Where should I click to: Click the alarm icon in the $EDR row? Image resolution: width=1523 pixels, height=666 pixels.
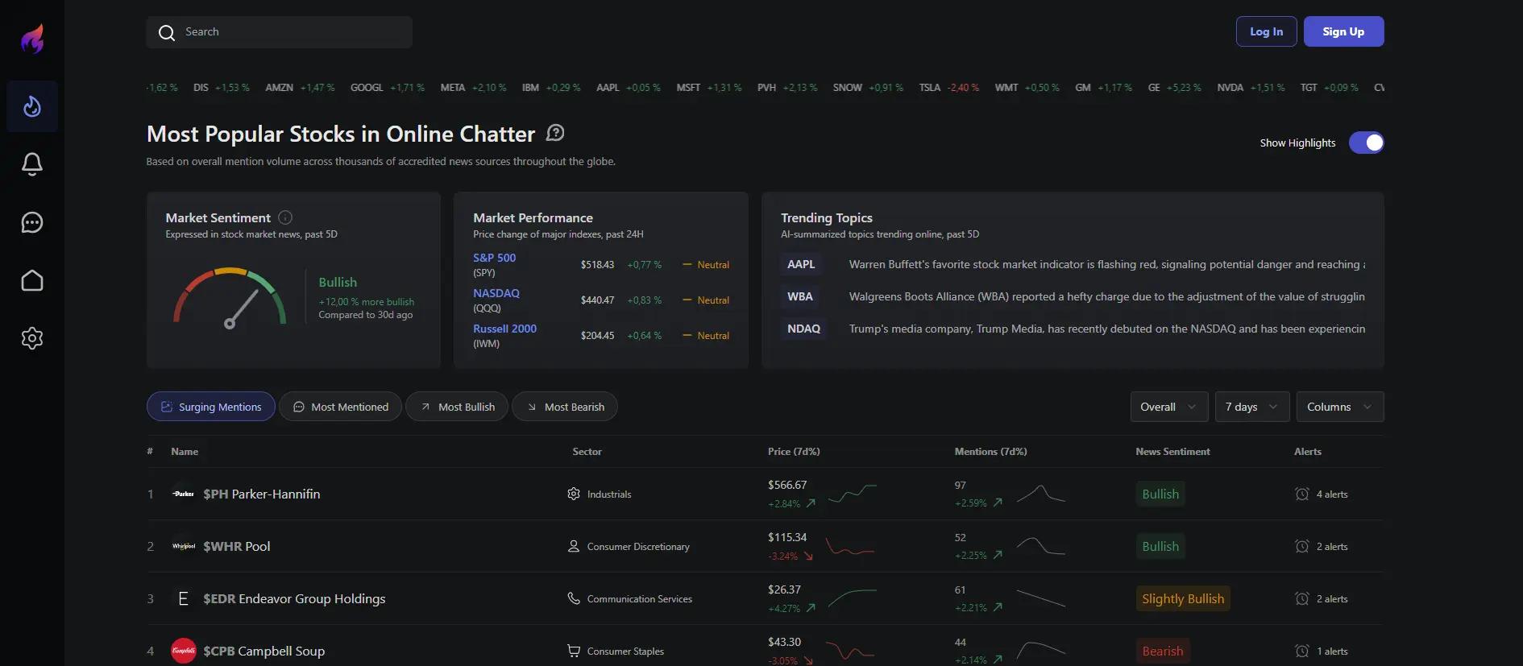[1301, 598]
